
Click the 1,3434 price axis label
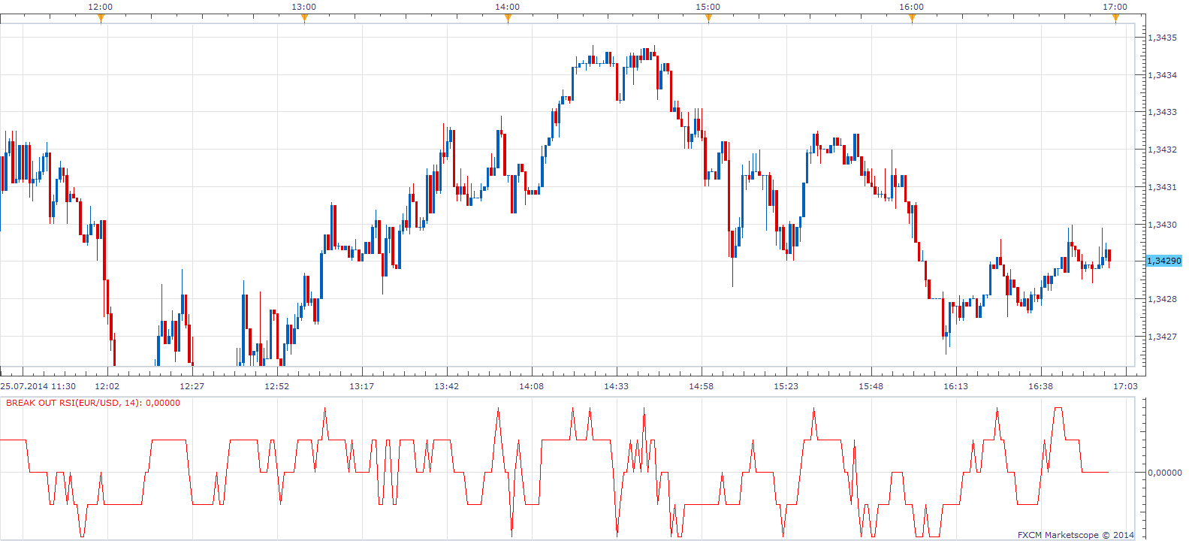[1162, 75]
